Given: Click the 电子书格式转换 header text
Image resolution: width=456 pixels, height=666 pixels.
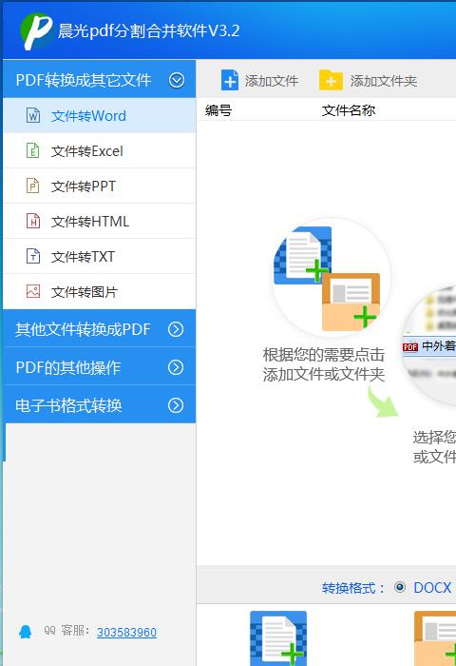Looking at the screenshot, I should click(x=68, y=405).
